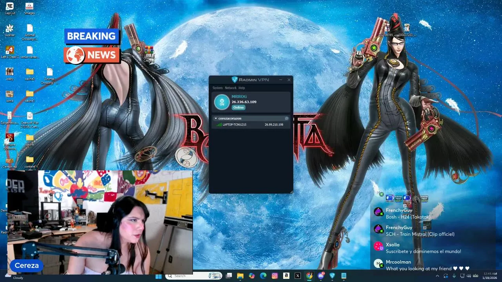502x282 pixels.
Task: Collapse the cerezacorazon network group
Action: 215,118
